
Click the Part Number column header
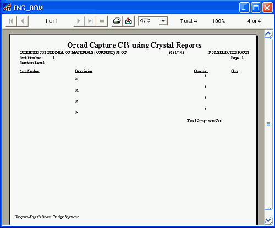(30, 71)
